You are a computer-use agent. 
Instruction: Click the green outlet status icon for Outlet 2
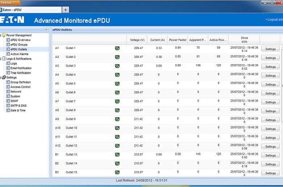(117, 57)
